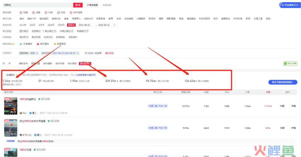
Task: Click 详情 for the 特斯拉的幽默 row
Action: (x=293, y=106)
